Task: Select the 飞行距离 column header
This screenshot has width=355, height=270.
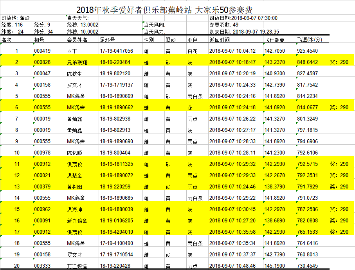Action: click(274, 40)
